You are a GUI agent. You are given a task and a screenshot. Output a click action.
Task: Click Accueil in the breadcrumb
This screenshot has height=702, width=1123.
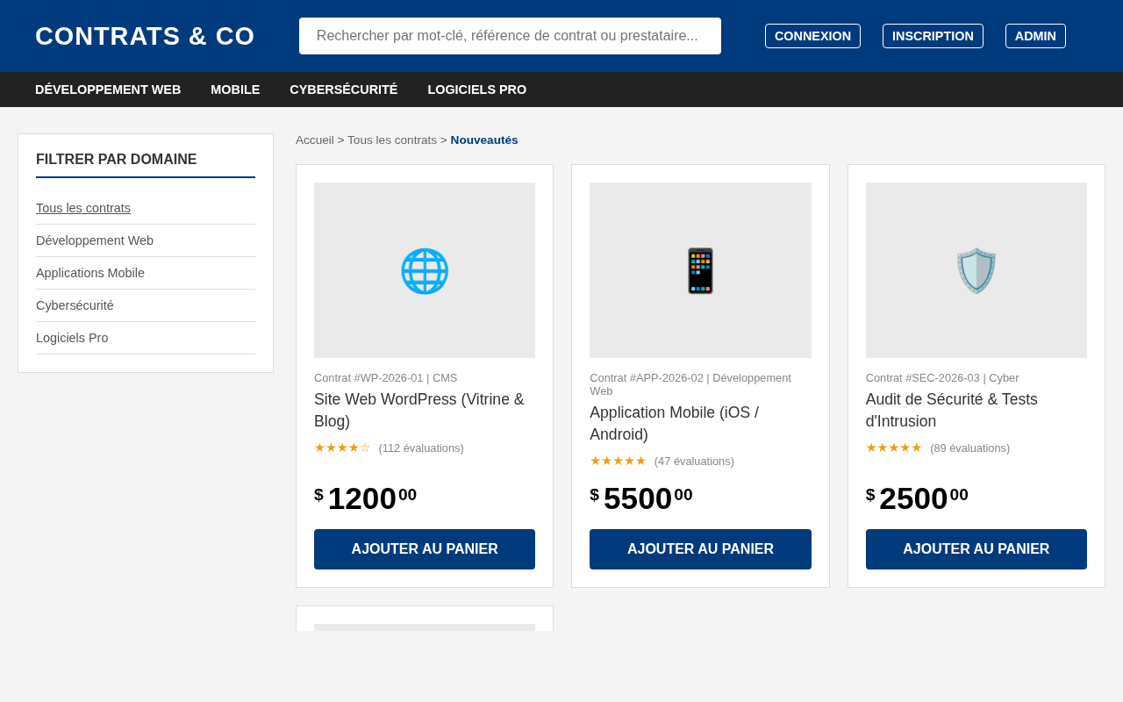(x=315, y=140)
